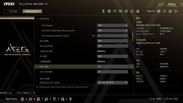The image size is (183, 103).
Task: Click the settings list scrollbar
Action: (132, 37)
